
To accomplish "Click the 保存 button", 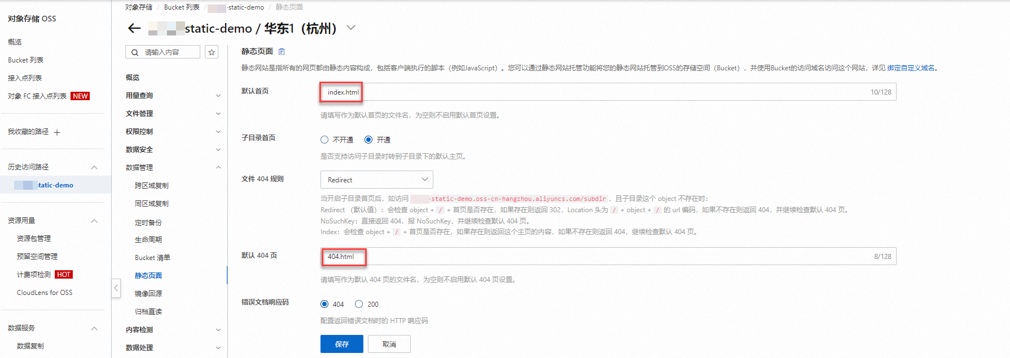I will pyautogui.click(x=342, y=344).
